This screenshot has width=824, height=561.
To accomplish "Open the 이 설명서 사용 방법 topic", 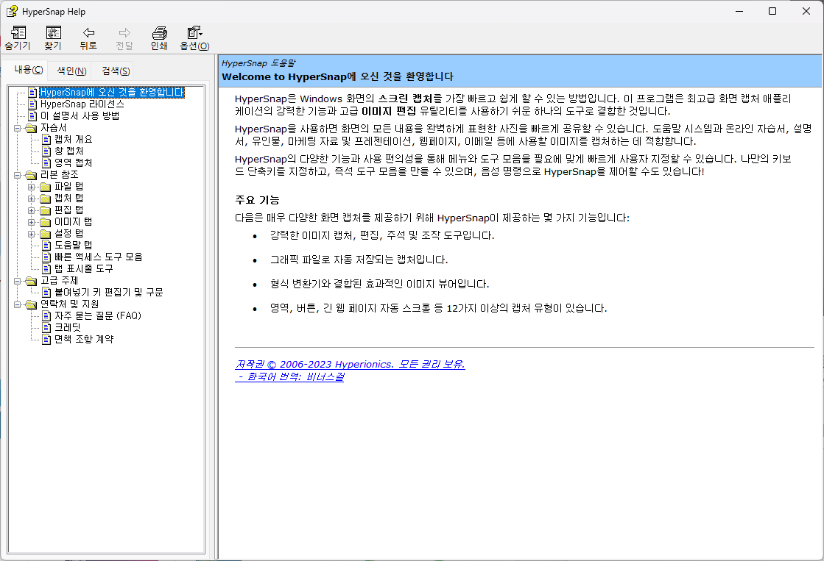I will point(80,115).
